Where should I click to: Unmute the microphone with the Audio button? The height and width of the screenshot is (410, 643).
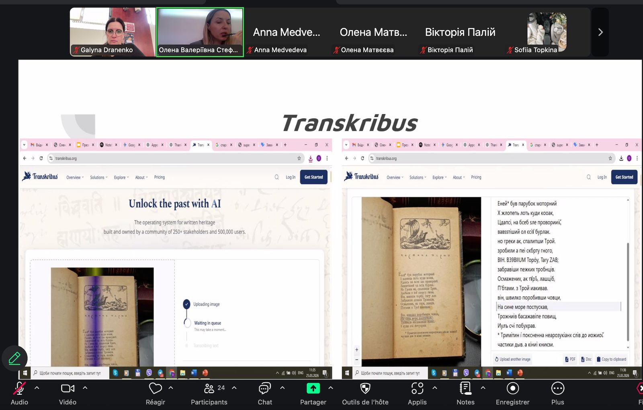(19, 389)
